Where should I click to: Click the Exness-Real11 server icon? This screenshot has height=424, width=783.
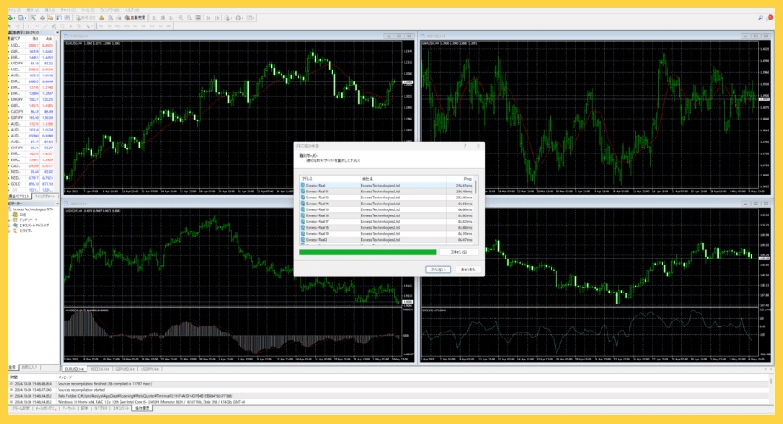coord(303,192)
